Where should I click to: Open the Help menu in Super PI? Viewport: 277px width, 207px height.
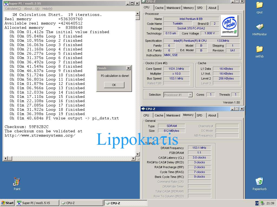click(x=47, y=9)
